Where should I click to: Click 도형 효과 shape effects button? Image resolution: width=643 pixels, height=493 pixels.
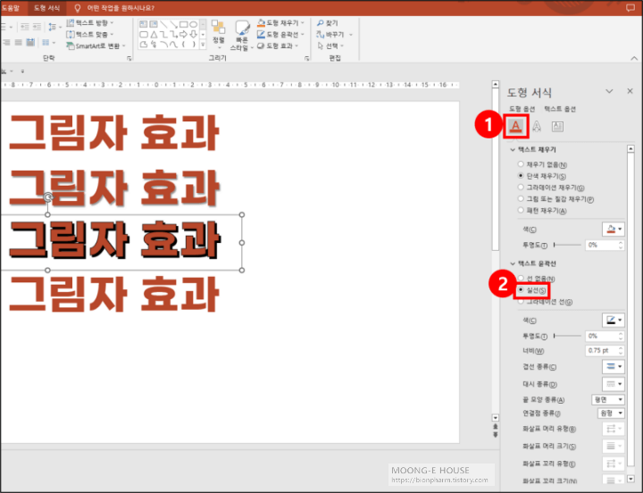click(x=278, y=46)
